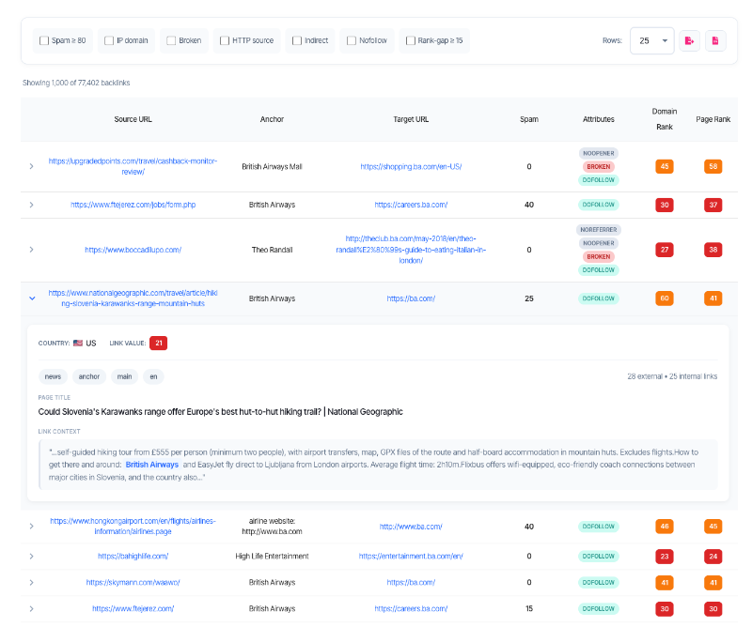Viewport: 752px width, 627px height.
Task: Sort by Page Rank column header
Action: click(x=713, y=119)
